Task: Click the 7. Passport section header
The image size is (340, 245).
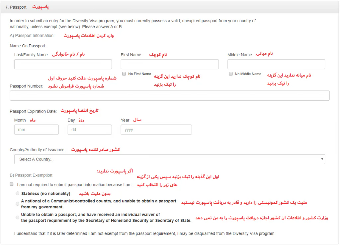Action: (x=18, y=7)
